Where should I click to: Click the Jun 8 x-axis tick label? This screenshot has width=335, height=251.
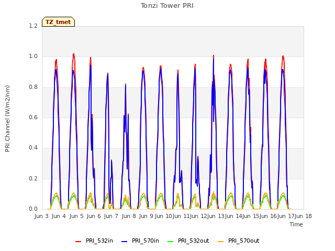[129, 216]
